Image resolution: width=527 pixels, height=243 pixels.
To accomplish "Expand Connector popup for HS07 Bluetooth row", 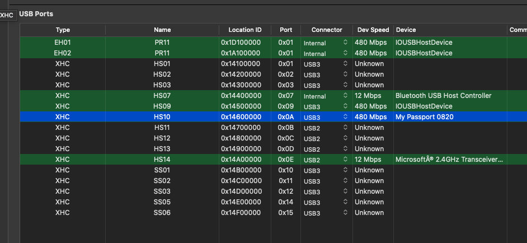I will click(345, 96).
